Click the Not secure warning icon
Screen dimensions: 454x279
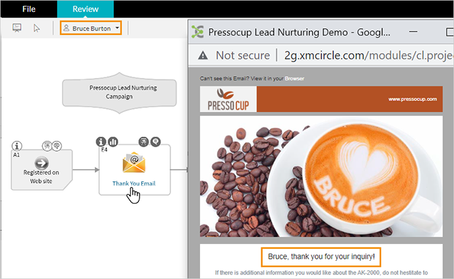point(203,55)
